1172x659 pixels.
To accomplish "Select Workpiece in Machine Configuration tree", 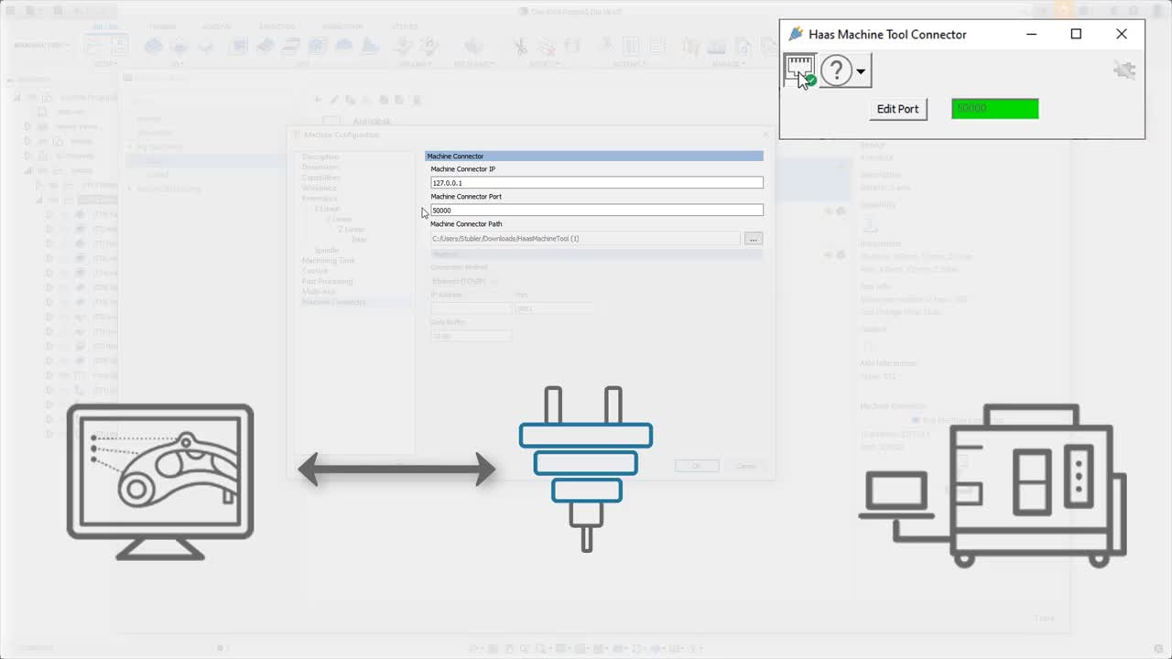I will point(320,188).
